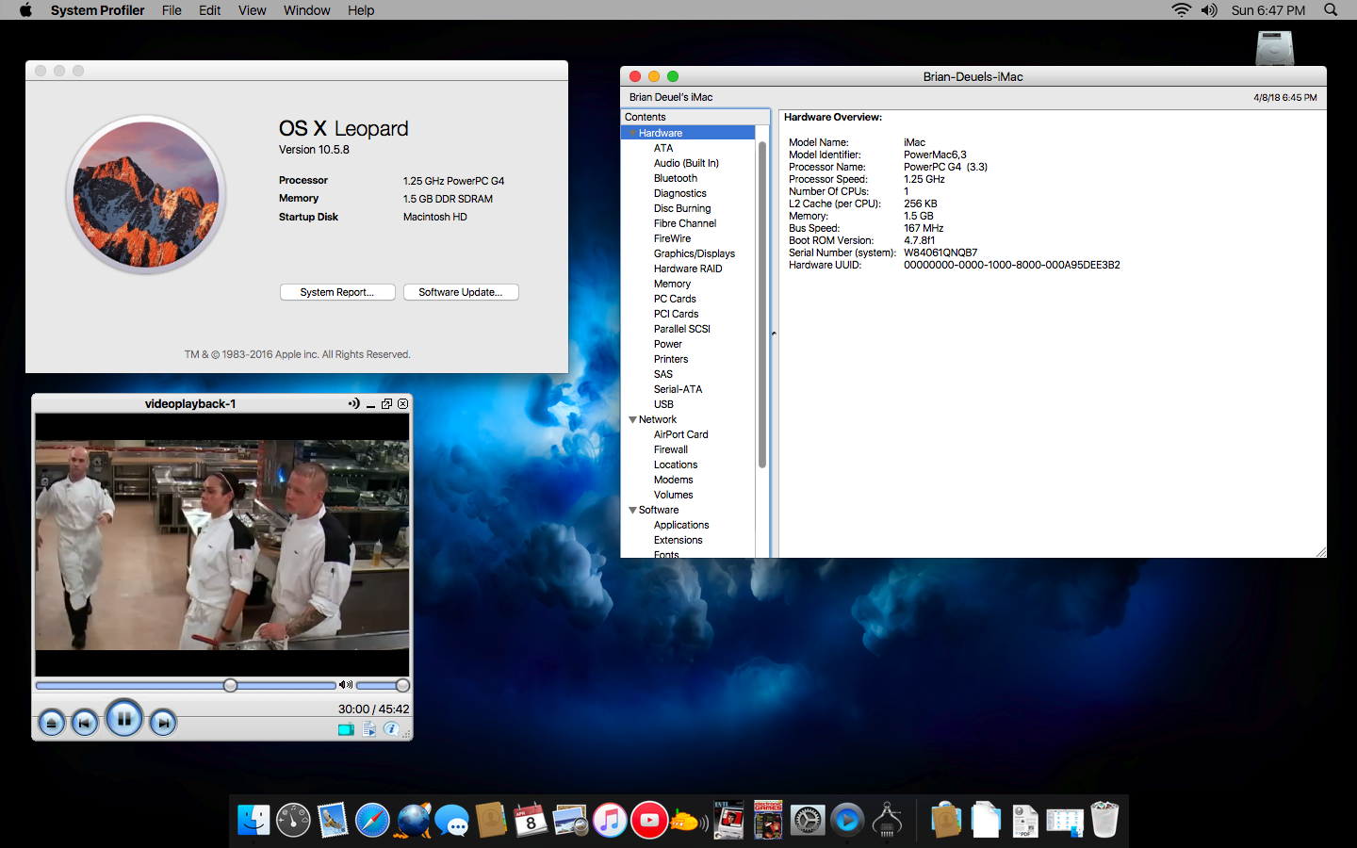Launch iTunes from the Dock
Image resolution: width=1357 pixels, height=848 pixels.
coord(610,821)
